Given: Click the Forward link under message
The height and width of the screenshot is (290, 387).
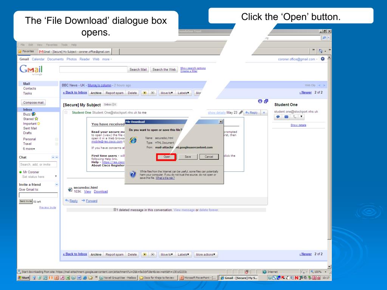Looking at the screenshot, I should tap(91, 201).
